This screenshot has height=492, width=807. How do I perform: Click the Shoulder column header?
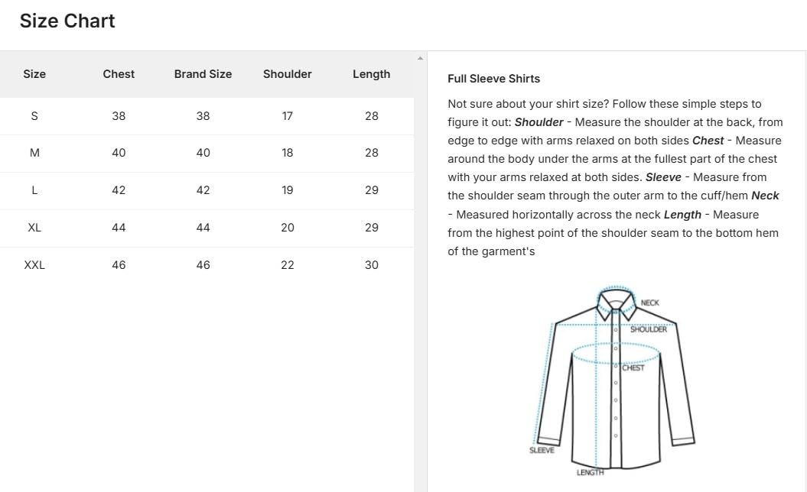(287, 74)
